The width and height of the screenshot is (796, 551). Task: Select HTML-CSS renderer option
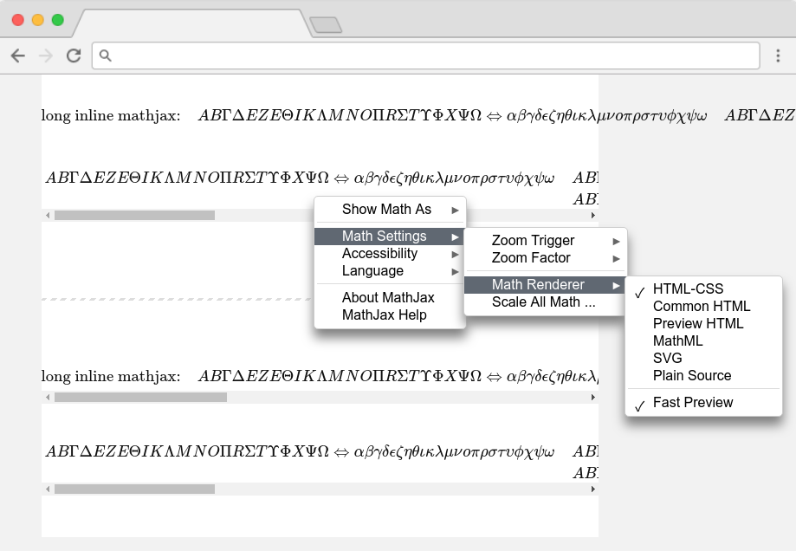(x=688, y=288)
